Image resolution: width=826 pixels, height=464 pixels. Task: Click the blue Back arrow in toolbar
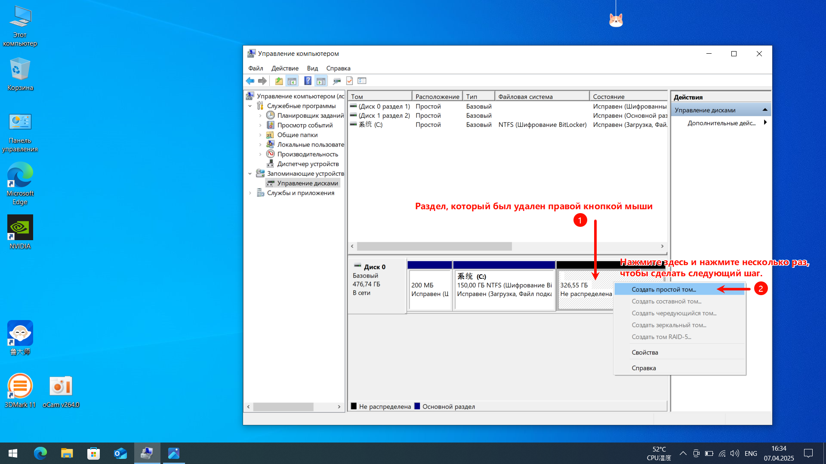click(x=250, y=81)
